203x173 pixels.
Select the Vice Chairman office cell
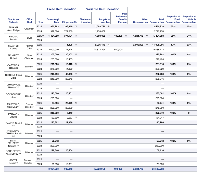[29, 56]
